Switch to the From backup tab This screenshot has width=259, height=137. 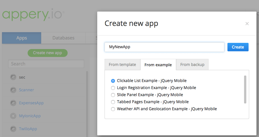pos(192,65)
